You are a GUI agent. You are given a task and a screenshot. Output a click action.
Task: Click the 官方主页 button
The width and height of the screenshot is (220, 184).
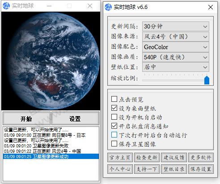[x=120, y=157]
